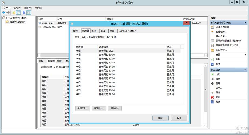The height and width of the screenshot is (135, 249).
Task: Collapse the 任务计划程序库 actions section
Action: pos(245,23)
